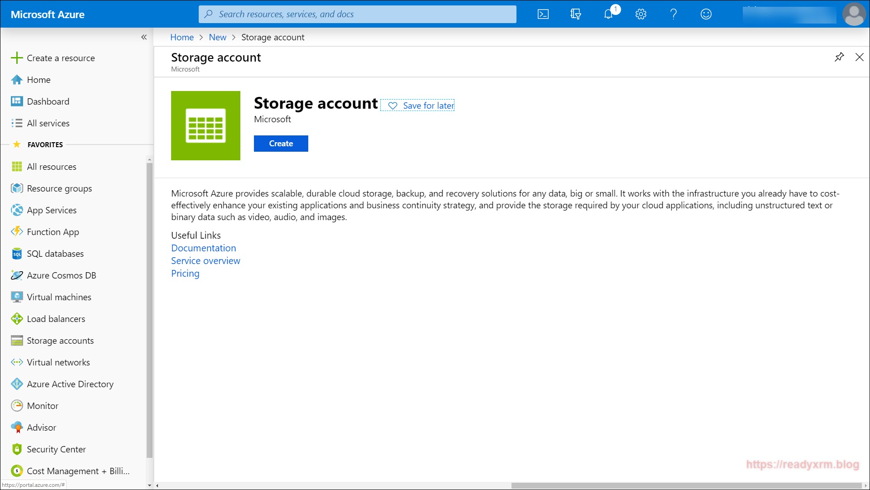Open Storage accounts in sidebar

coord(60,341)
